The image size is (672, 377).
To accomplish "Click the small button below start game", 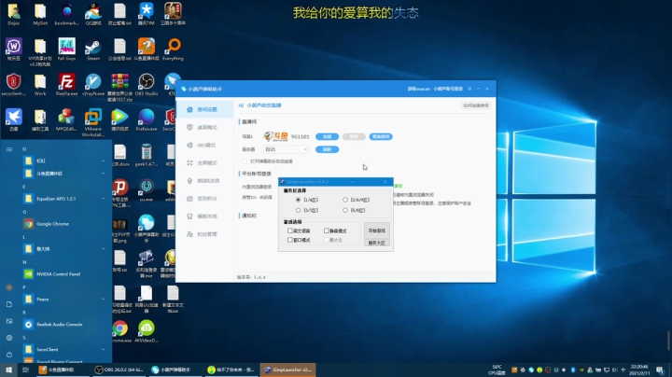I will coord(377,243).
